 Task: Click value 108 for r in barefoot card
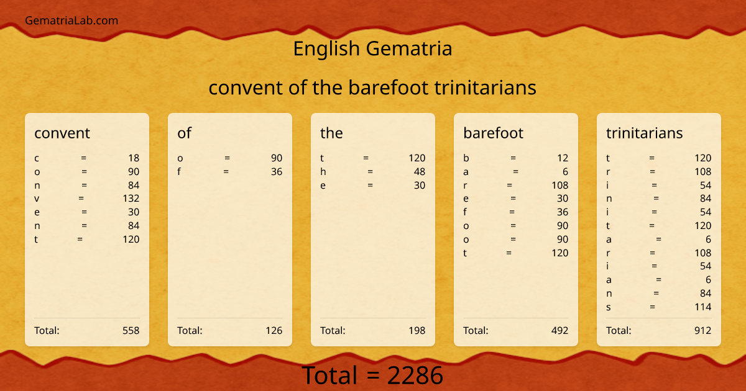[560, 185]
